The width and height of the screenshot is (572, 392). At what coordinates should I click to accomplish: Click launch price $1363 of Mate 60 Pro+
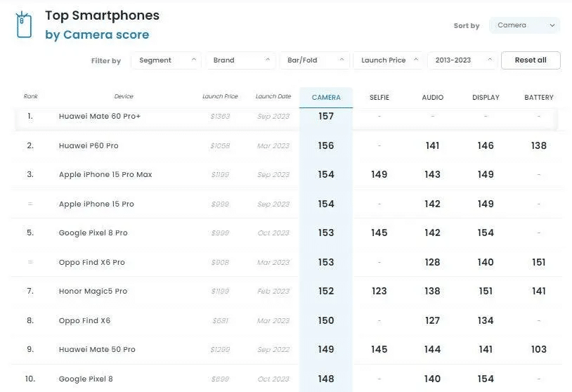pyautogui.click(x=221, y=117)
